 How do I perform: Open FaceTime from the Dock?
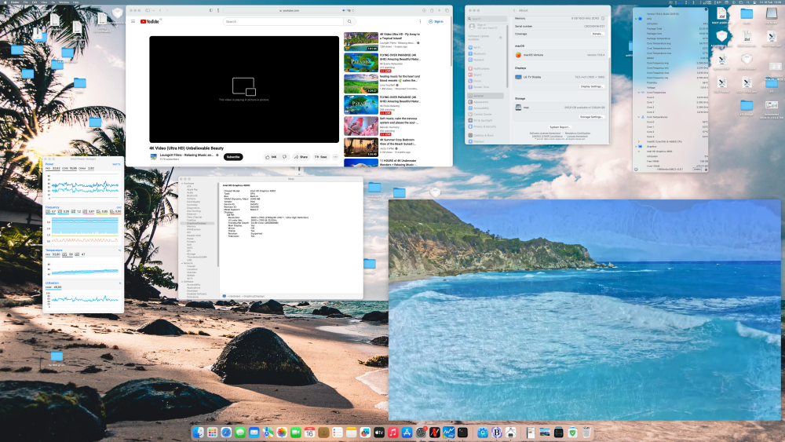click(295, 433)
